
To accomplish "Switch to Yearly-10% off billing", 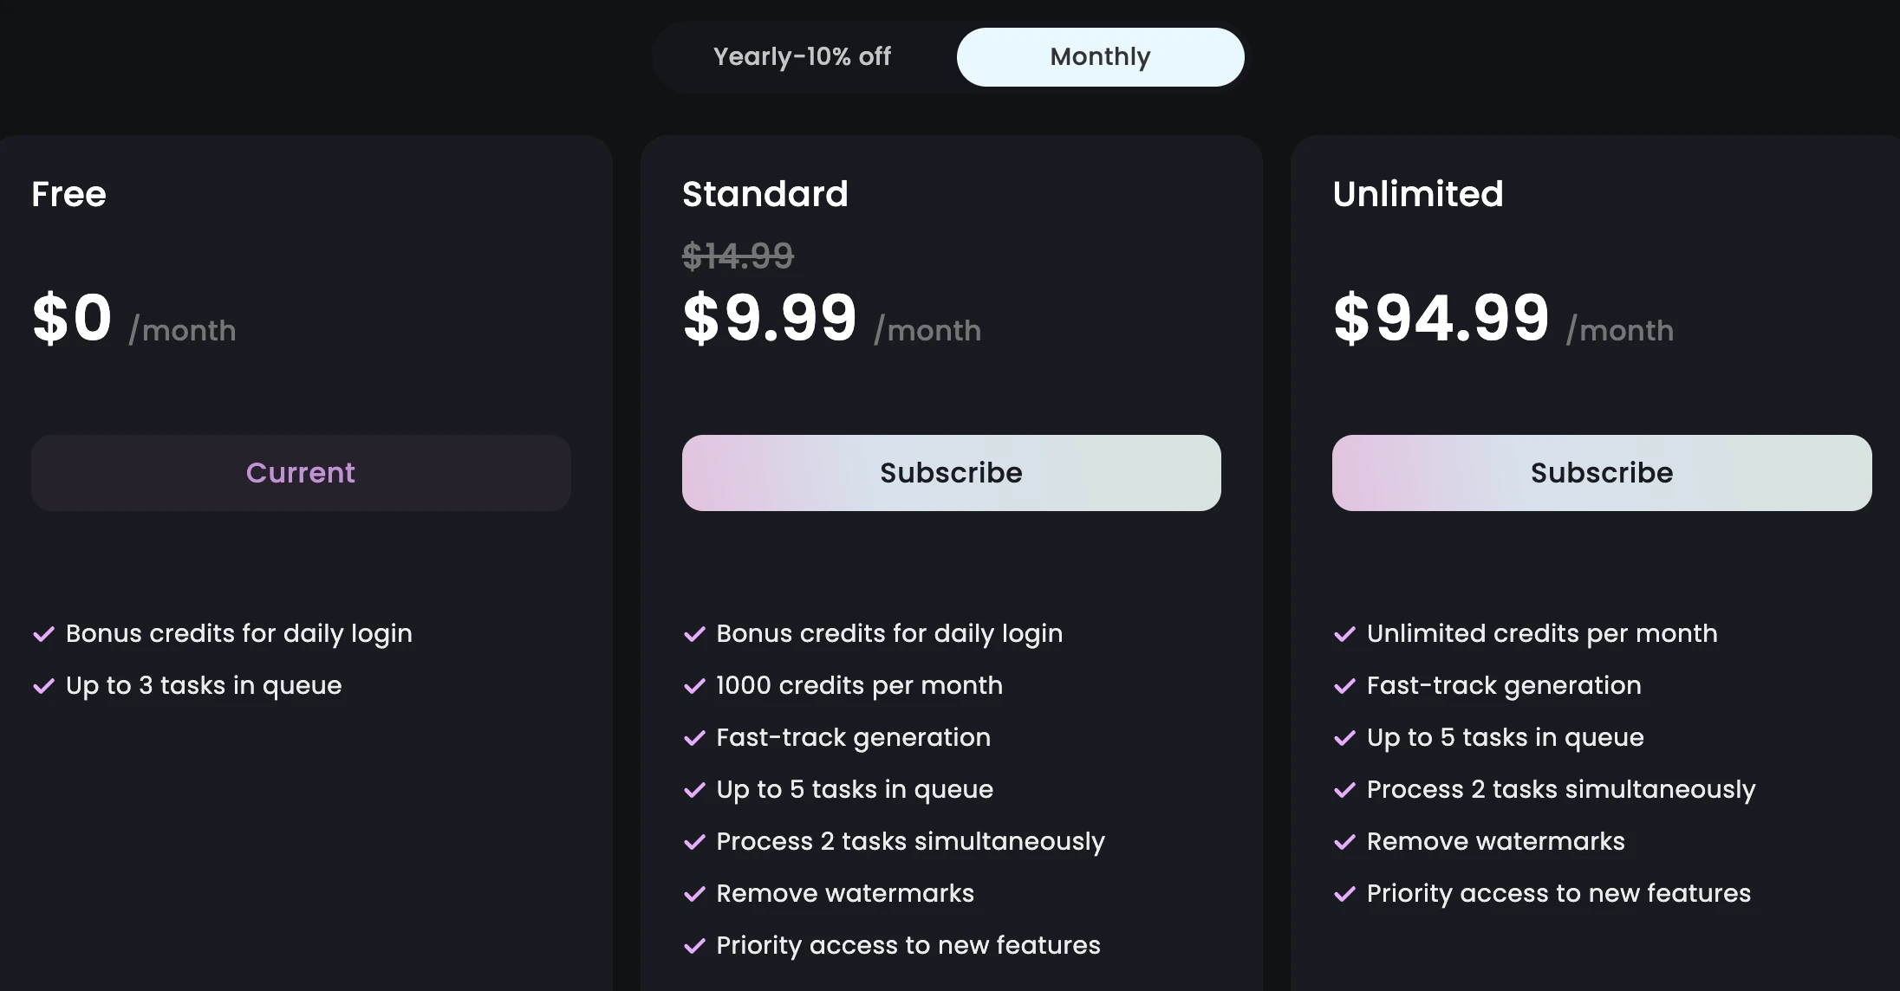I will (x=802, y=57).
